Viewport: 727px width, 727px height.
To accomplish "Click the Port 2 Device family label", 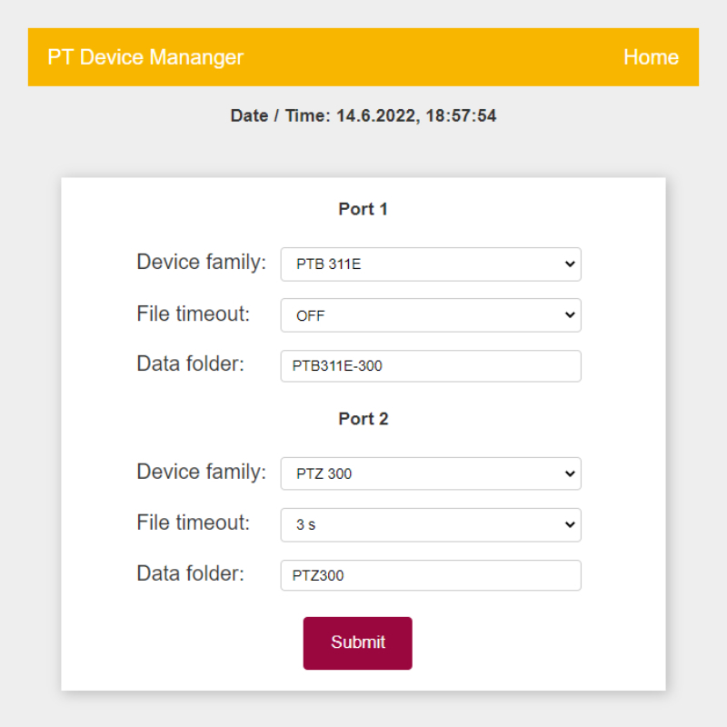I will coord(201,472).
